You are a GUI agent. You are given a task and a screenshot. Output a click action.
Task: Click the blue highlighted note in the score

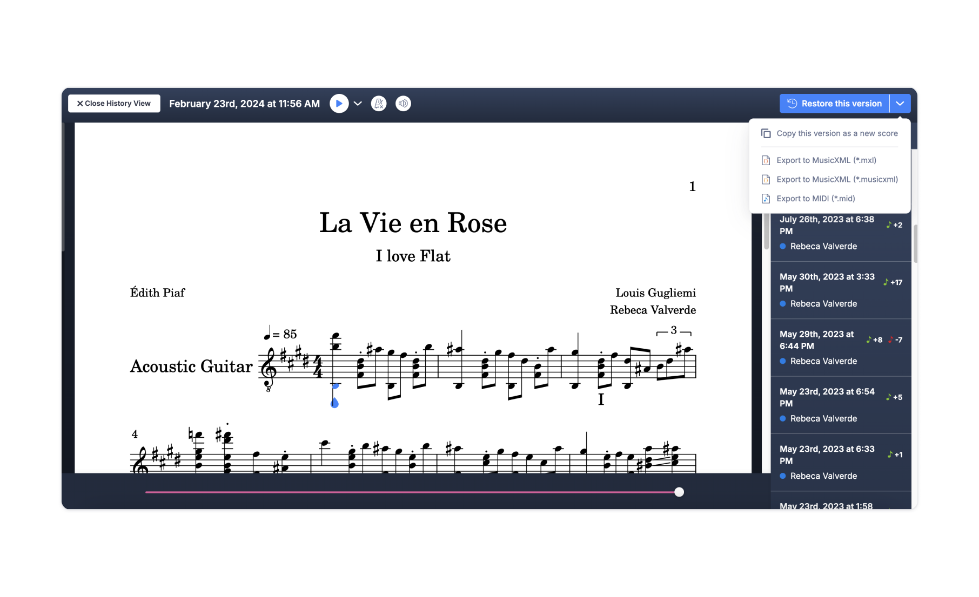334,402
